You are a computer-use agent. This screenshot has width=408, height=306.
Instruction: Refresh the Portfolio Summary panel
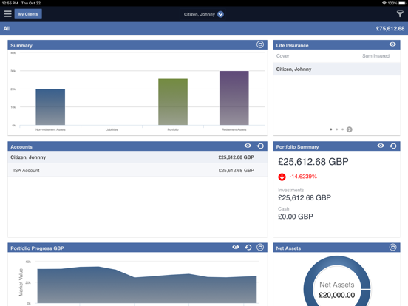click(x=393, y=146)
